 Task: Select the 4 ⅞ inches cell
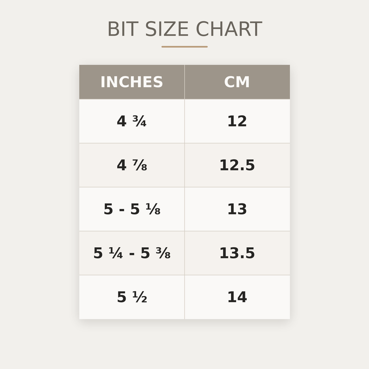click(x=132, y=165)
